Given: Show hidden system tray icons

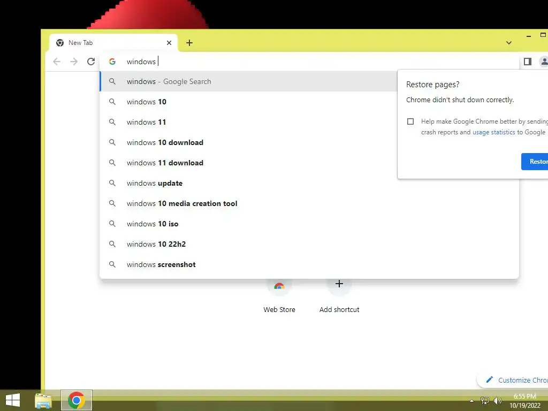Looking at the screenshot, I should 471,401.
